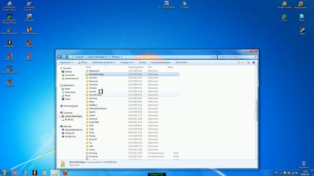The width and height of the screenshot is (314, 176).
Task: Click the file list vertical scrollbar
Action: [x=256, y=110]
